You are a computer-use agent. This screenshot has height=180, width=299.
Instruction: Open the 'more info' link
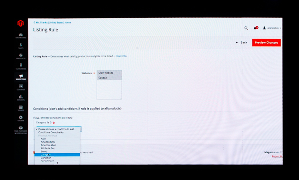click(x=121, y=56)
